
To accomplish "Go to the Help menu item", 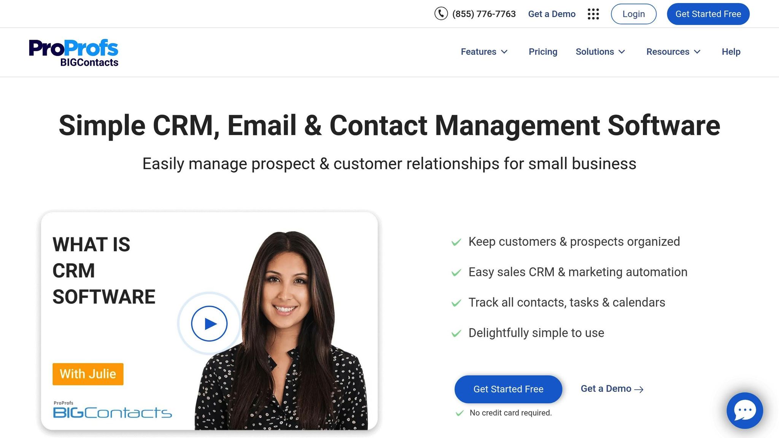I will point(731,52).
